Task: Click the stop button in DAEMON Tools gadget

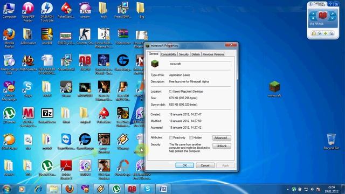Action: [313, 18]
